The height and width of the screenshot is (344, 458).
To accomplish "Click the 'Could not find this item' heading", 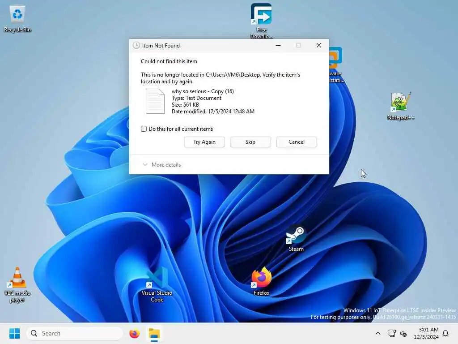I will tap(169, 61).
